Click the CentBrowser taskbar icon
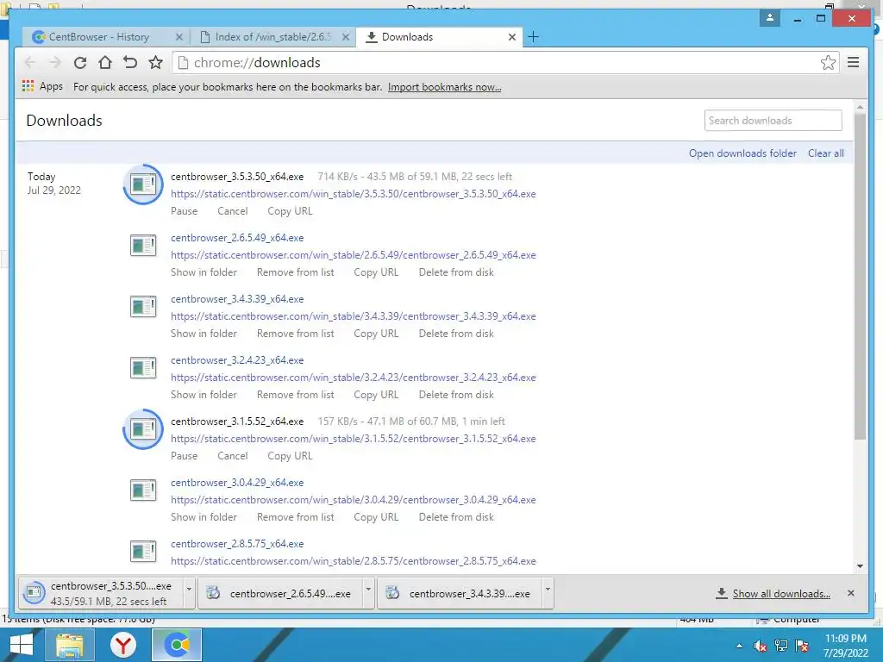This screenshot has height=662, width=883. [177, 645]
